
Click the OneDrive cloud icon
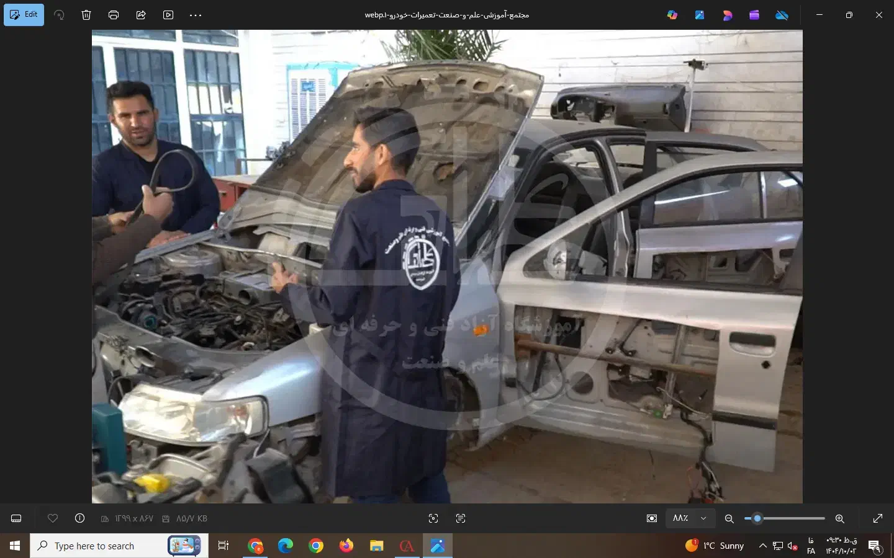click(782, 15)
